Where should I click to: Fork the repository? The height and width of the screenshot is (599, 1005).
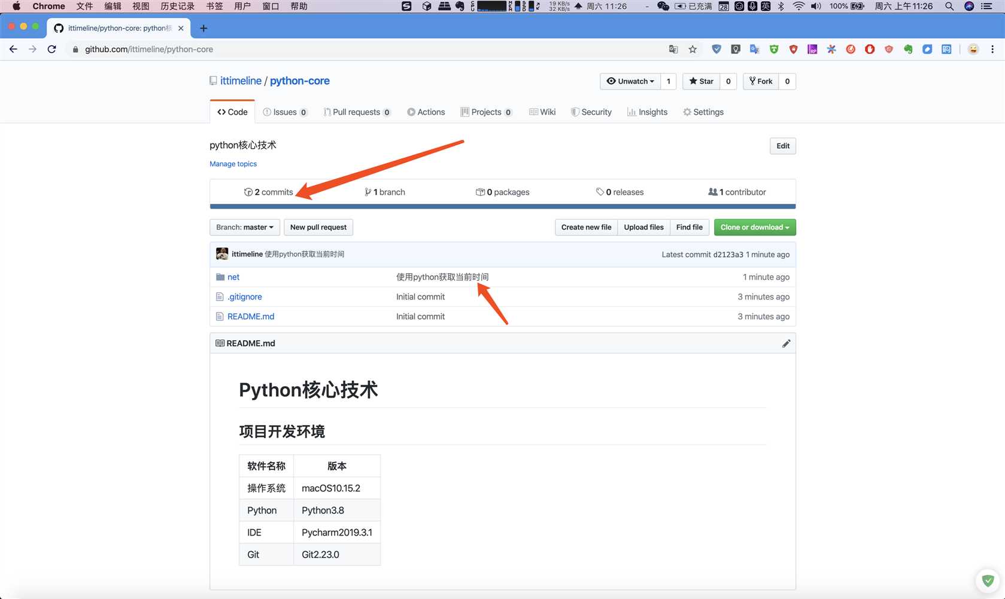coord(761,81)
